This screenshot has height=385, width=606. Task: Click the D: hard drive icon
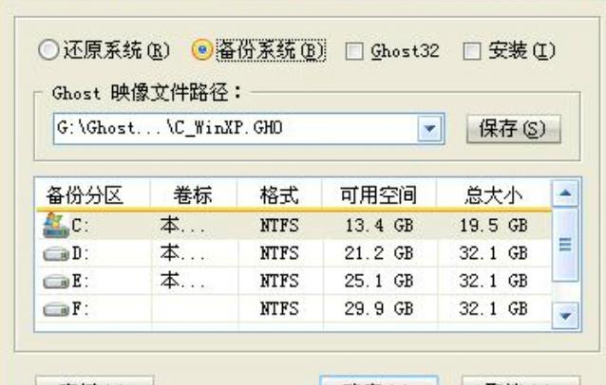tap(56, 254)
